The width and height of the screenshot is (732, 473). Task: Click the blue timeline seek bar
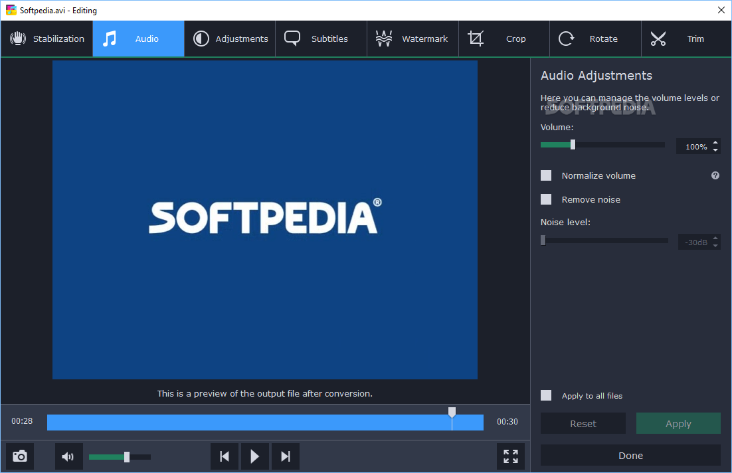(265, 423)
